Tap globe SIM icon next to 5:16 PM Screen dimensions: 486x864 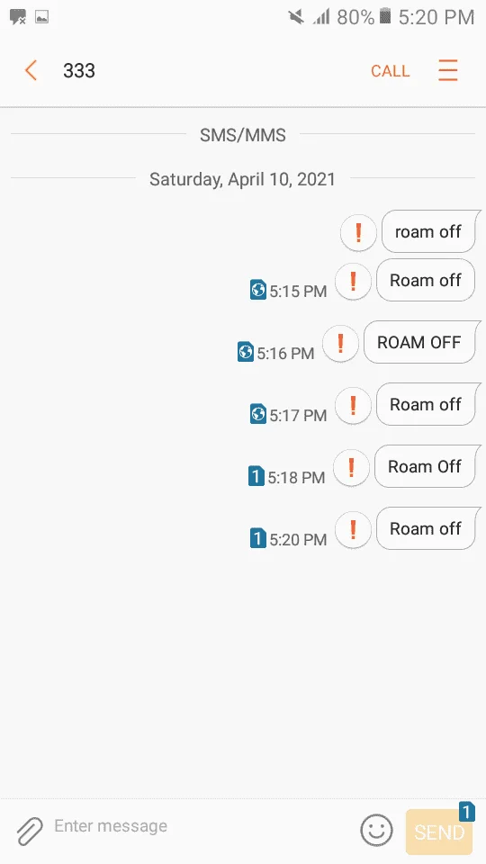pyautogui.click(x=245, y=352)
